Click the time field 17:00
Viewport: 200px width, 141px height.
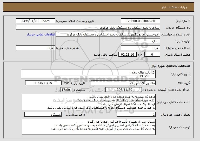point(66,90)
